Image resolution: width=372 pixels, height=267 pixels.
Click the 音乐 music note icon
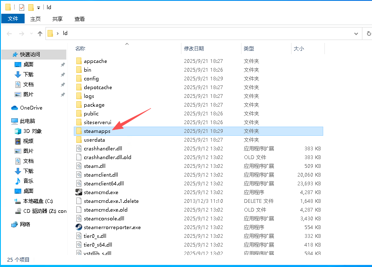(x=18, y=181)
